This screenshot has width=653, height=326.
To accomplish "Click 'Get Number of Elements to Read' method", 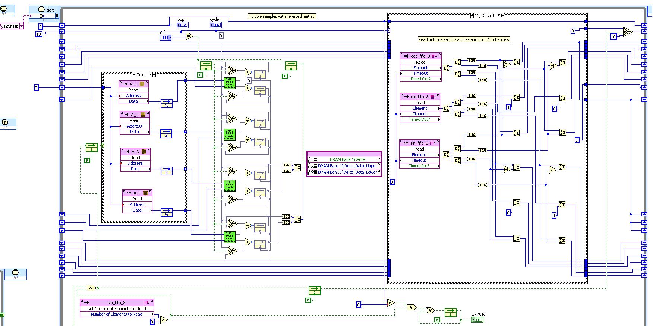I will (x=117, y=309).
